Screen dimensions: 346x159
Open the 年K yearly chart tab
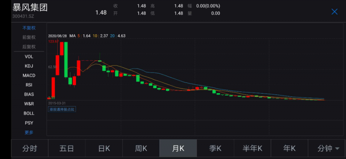(x=289, y=149)
